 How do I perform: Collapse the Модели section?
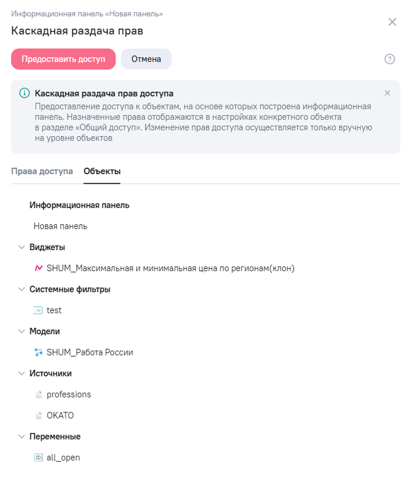point(22,331)
